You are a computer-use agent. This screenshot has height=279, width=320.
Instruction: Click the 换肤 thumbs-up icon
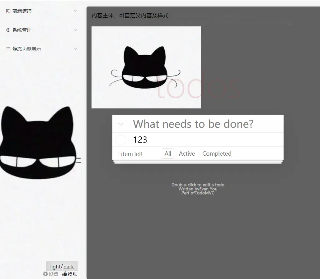[65, 274]
